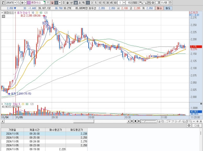Click the play button in bottom chart toolbar
Viewport: 203px width, 151px height.
[129, 121]
